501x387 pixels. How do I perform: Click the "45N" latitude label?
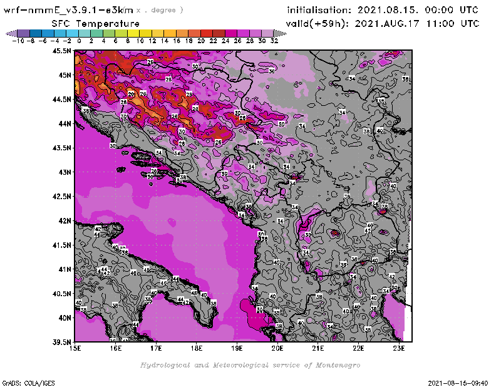pos(65,75)
